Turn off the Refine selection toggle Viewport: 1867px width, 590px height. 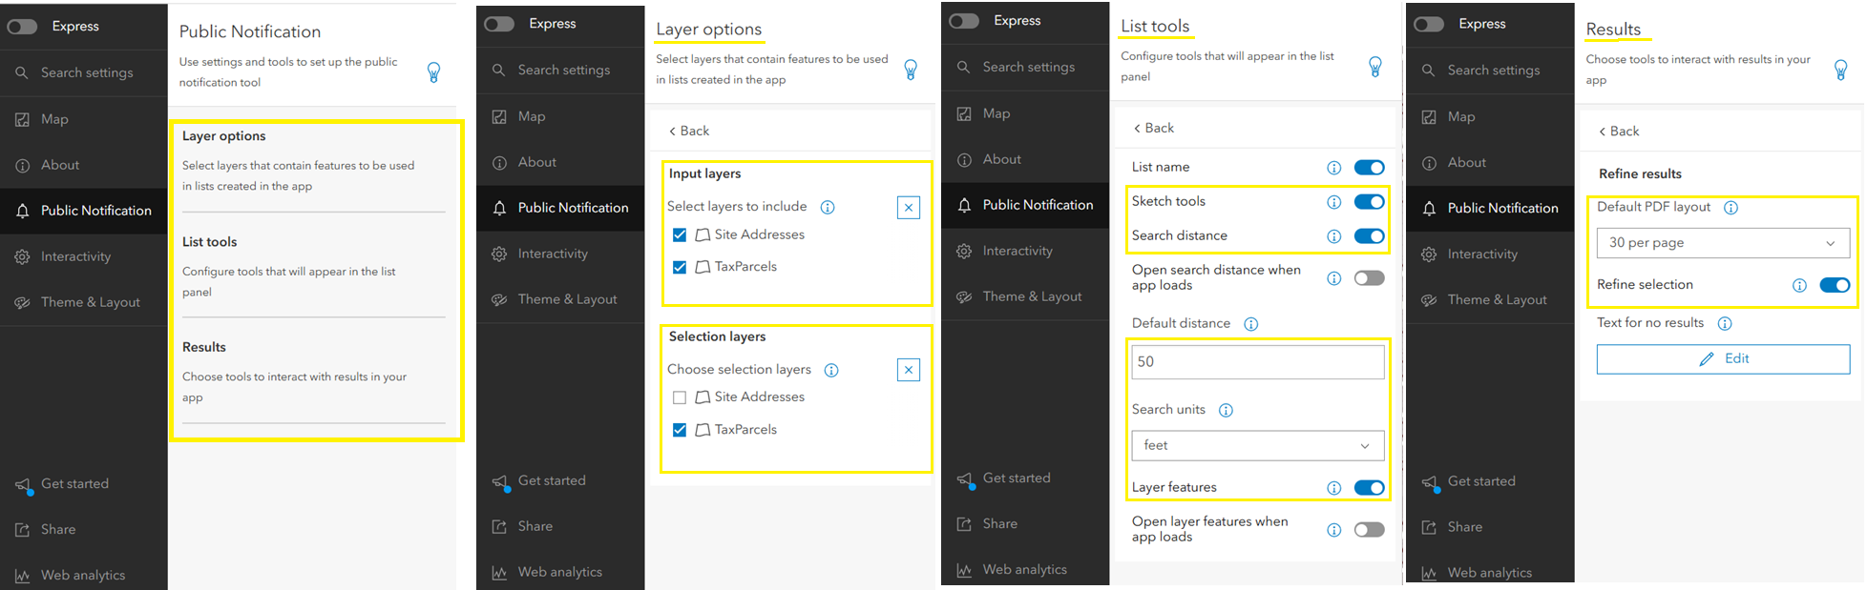click(1834, 285)
